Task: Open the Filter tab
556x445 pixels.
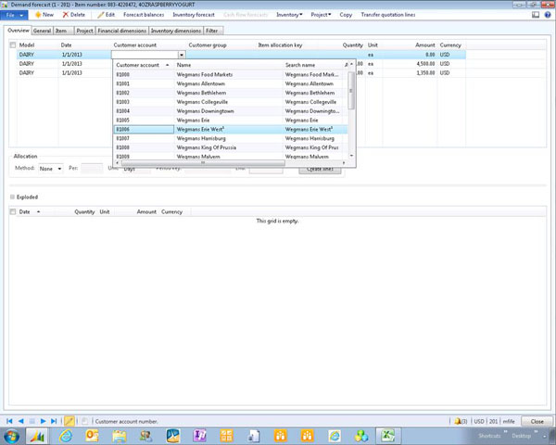Action: pyautogui.click(x=213, y=31)
